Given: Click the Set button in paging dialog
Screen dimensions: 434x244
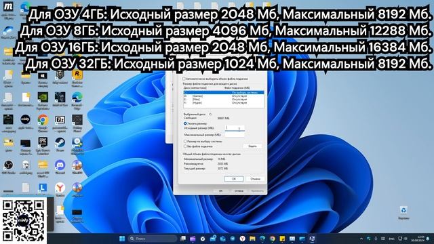Looking at the screenshot, I should tap(252, 146).
